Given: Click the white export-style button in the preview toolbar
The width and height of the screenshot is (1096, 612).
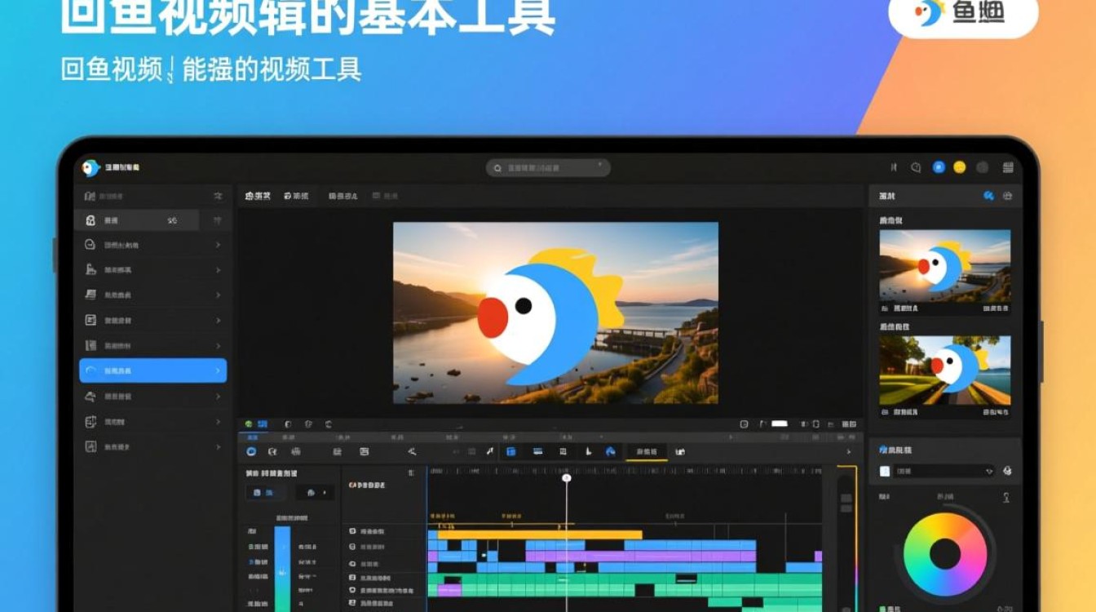Looking at the screenshot, I should pyautogui.click(x=779, y=422).
